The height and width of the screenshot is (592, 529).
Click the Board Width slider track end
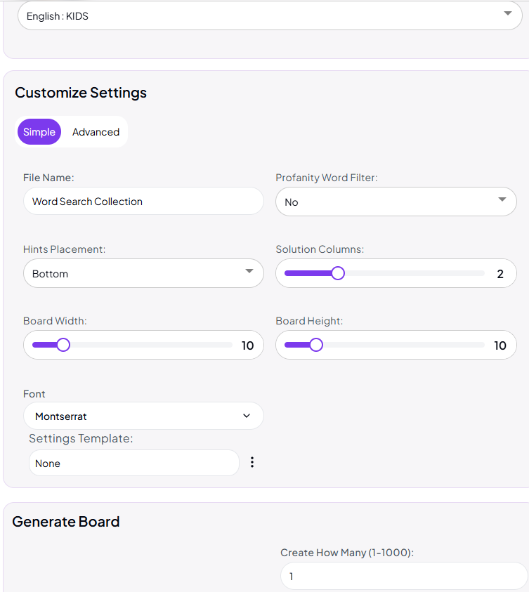[x=229, y=345]
